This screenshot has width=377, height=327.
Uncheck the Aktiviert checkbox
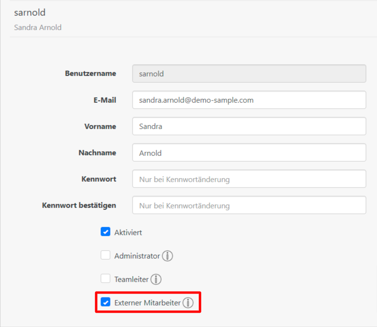coord(105,232)
